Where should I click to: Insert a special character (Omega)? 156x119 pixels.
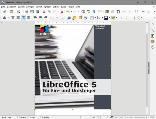tap(136, 12)
